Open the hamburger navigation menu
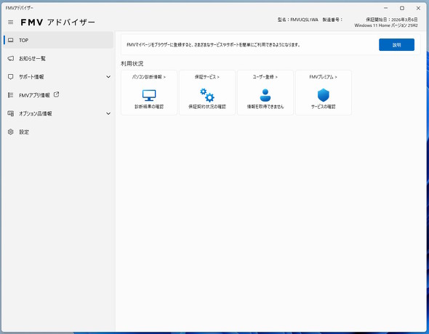This screenshot has width=429, height=334. coord(11,22)
